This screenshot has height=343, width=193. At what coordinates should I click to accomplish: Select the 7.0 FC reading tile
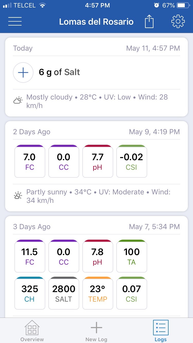click(30, 161)
